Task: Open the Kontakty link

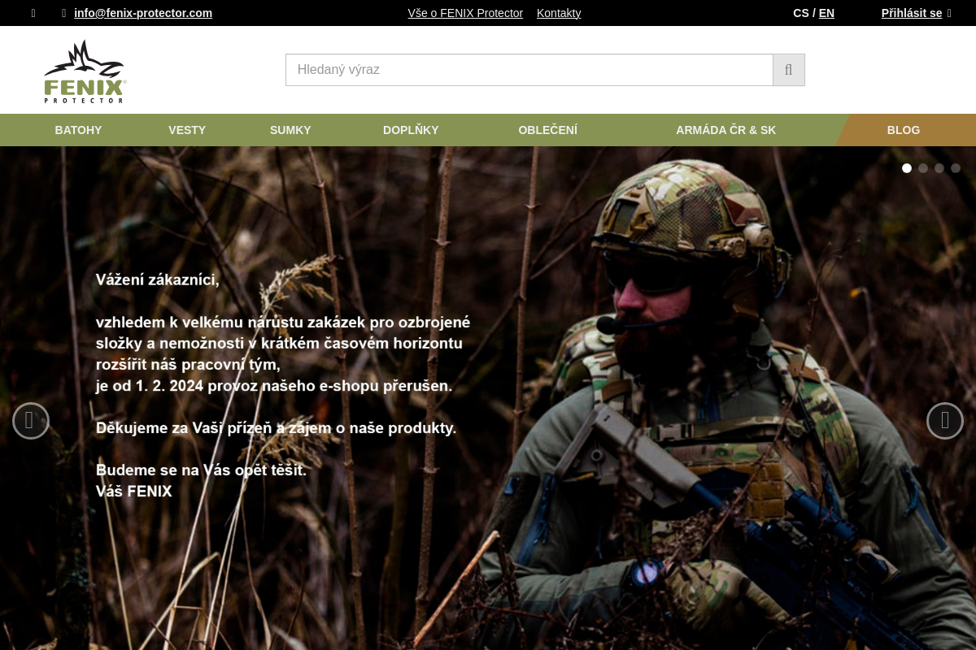Action: [559, 13]
